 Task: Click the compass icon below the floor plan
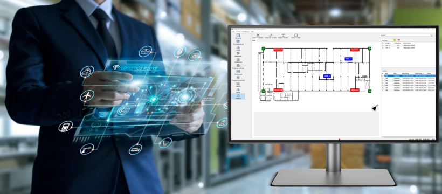coord(375,107)
